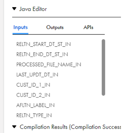This screenshot has height=133, width=138.
Task: Click the blue underline beneath Inputs
Action: tap(20, 34)
